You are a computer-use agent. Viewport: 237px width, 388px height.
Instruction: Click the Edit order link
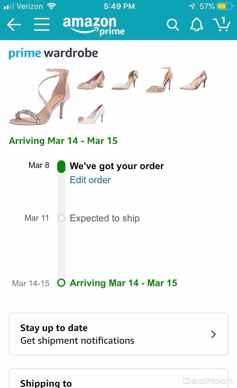point(90,180)
